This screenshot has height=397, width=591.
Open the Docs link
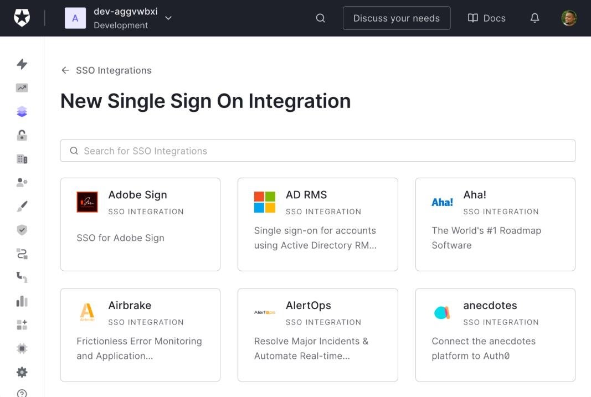(x=487, y=18)
